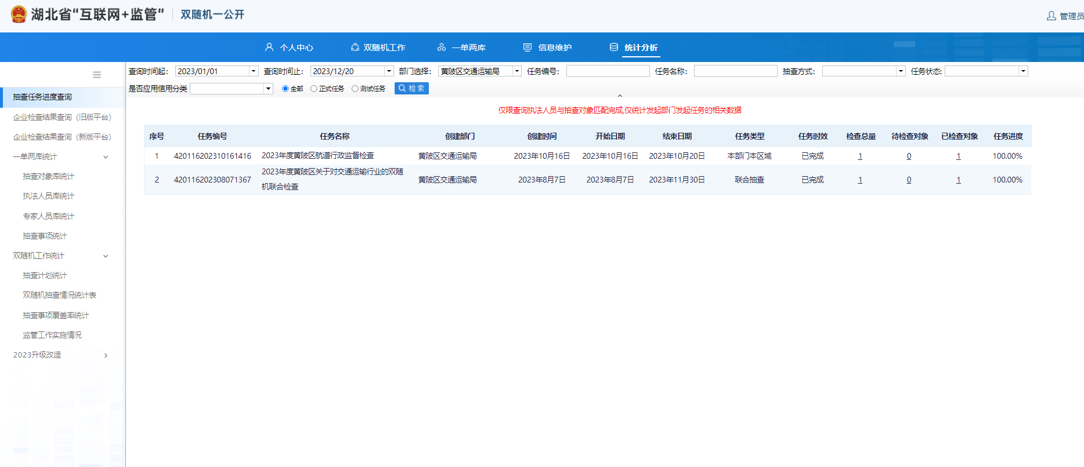Click the 信息维护 navigation icon

[527, 47]
